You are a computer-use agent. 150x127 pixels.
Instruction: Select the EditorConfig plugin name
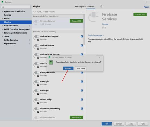tap(46, 99)
